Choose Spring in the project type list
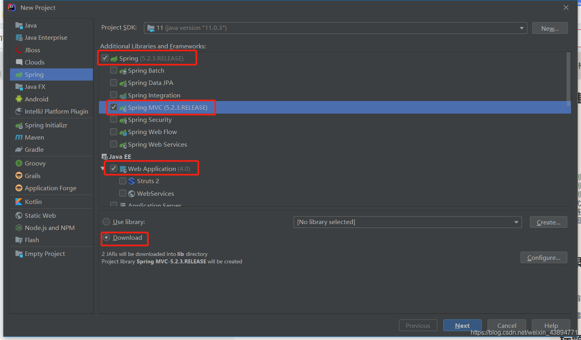581x340 pixels. click(52, 75)
